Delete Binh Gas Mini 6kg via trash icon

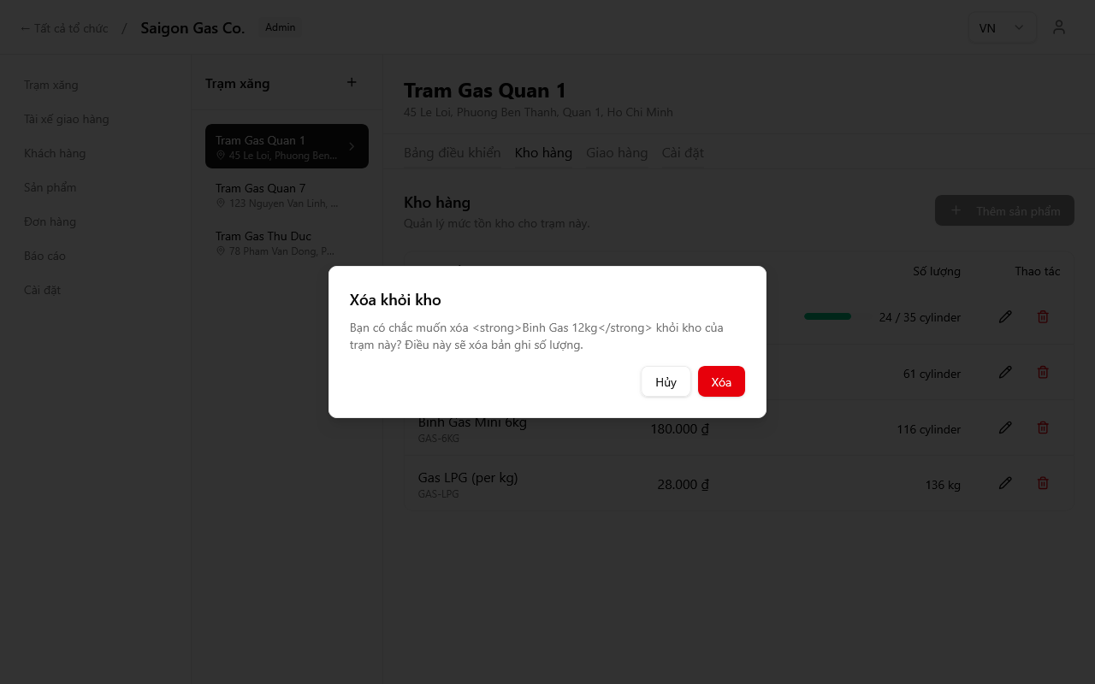click(1043, 427)
